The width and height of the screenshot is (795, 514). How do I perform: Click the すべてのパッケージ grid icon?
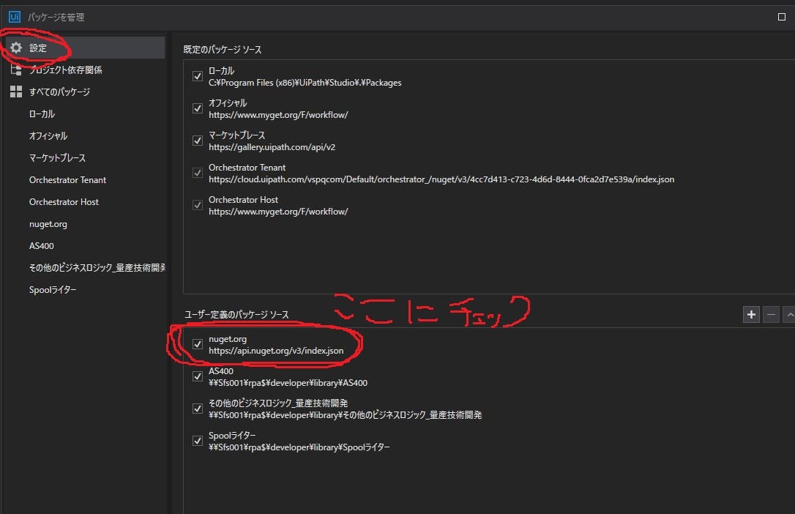(18, 92)
